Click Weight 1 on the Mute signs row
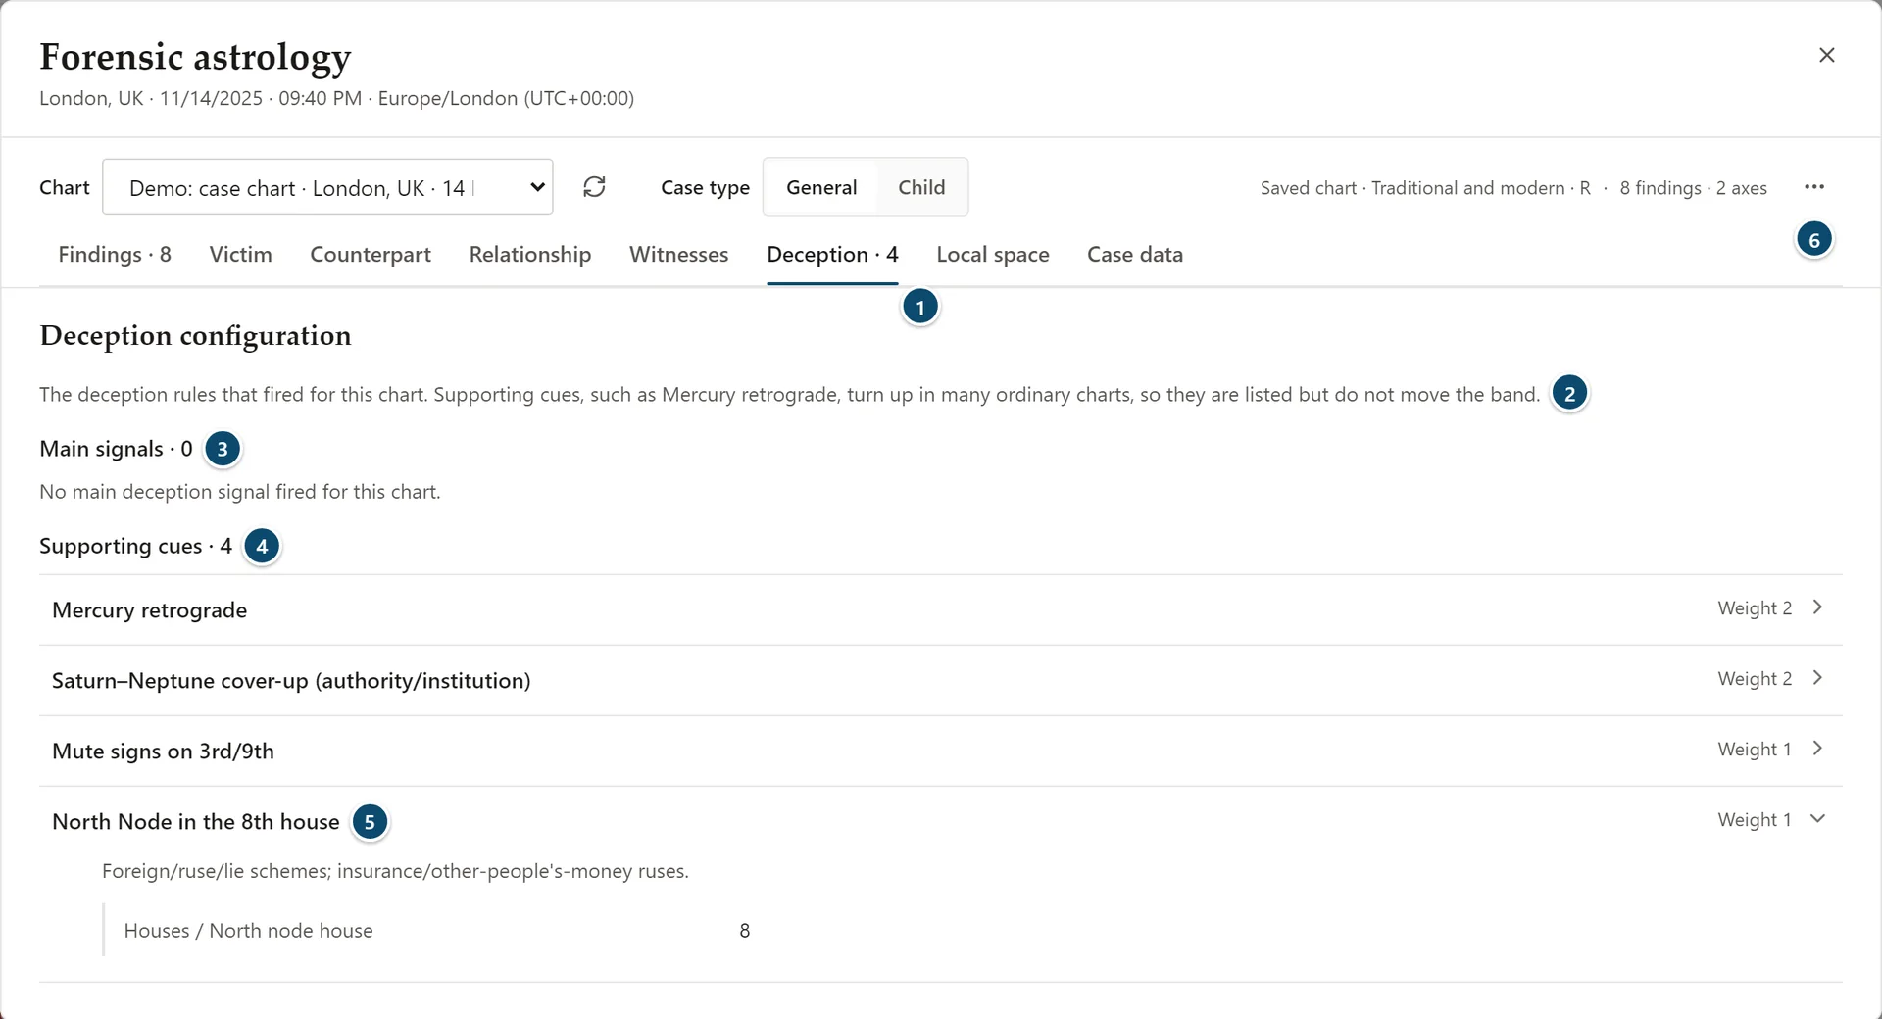 click(1755, 750)
